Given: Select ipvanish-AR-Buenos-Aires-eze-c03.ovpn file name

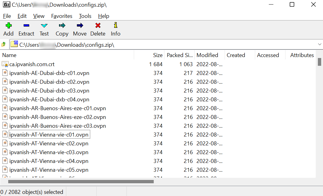Looking at the screenshot, I should click(58, 126).
